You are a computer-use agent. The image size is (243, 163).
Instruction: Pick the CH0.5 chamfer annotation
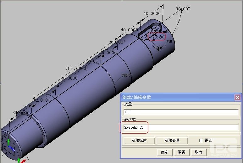[x=126, y=75]
